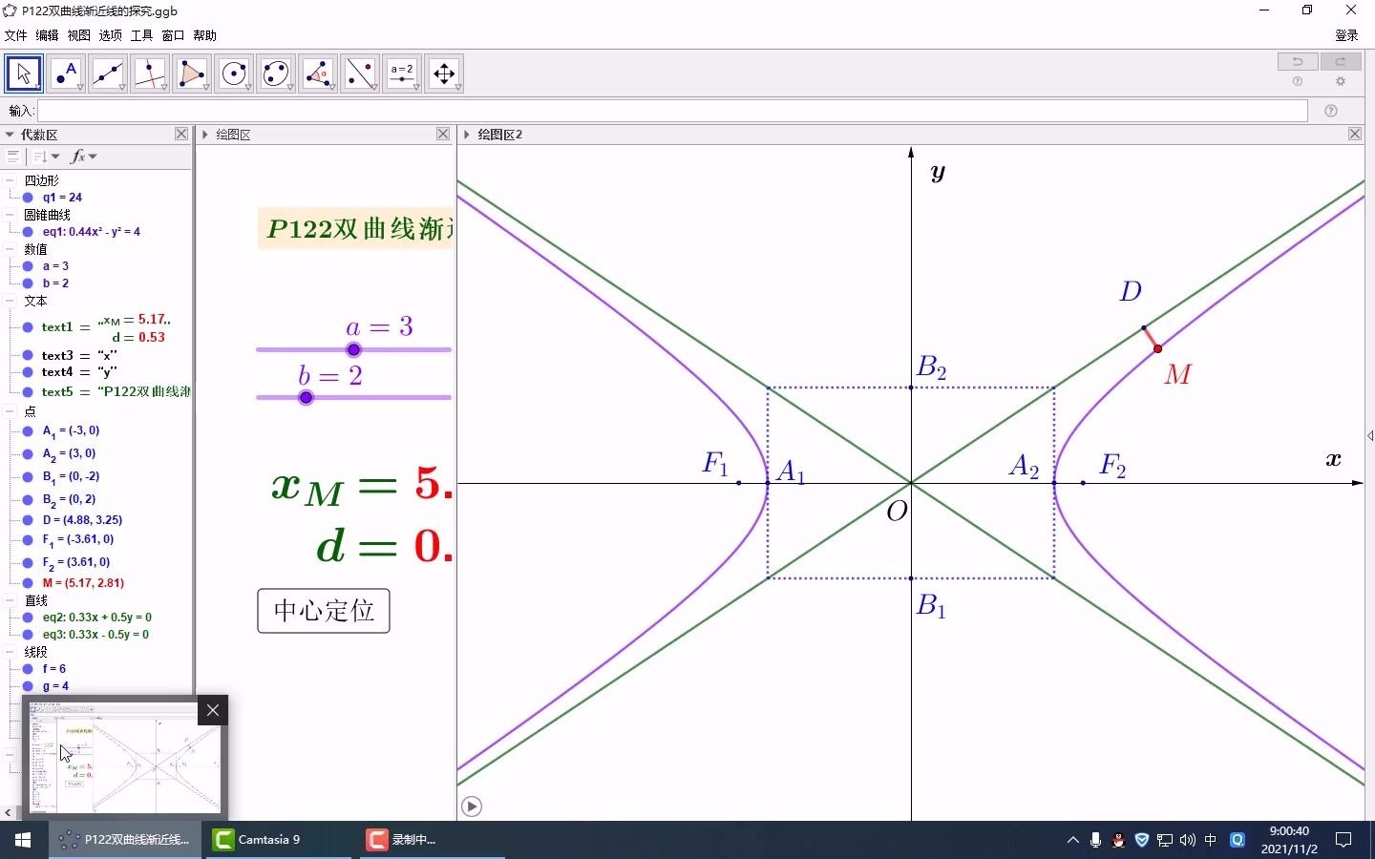Toggle visibility of q1 = 24

pos(29,198)
